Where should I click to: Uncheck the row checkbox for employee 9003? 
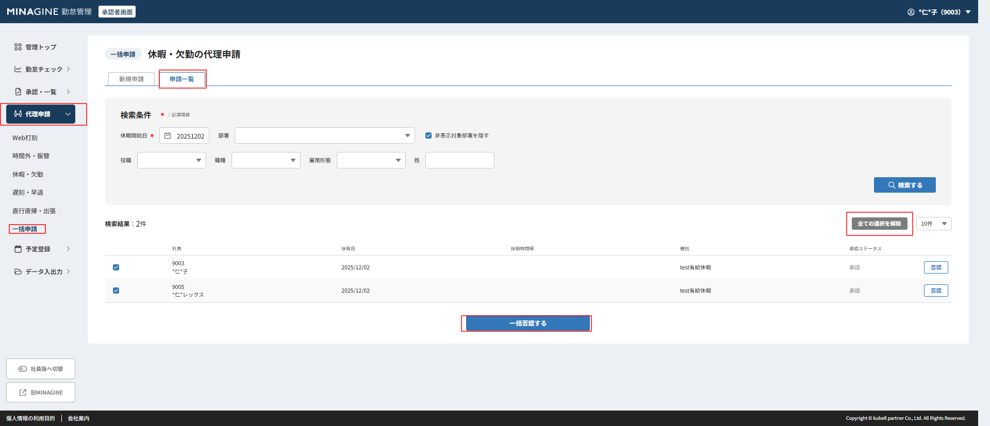click(x=116, y=267)
